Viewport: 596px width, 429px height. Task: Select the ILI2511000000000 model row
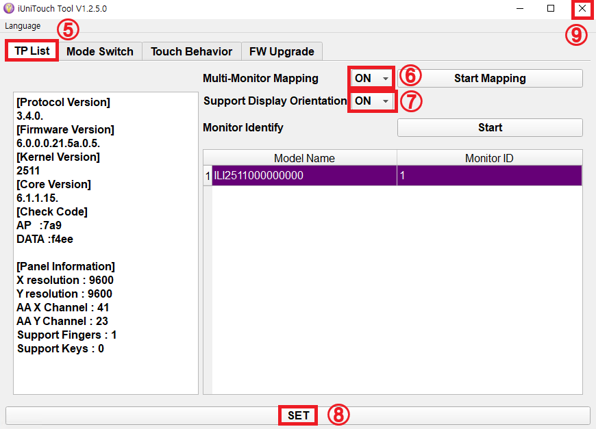coord(304,176)
